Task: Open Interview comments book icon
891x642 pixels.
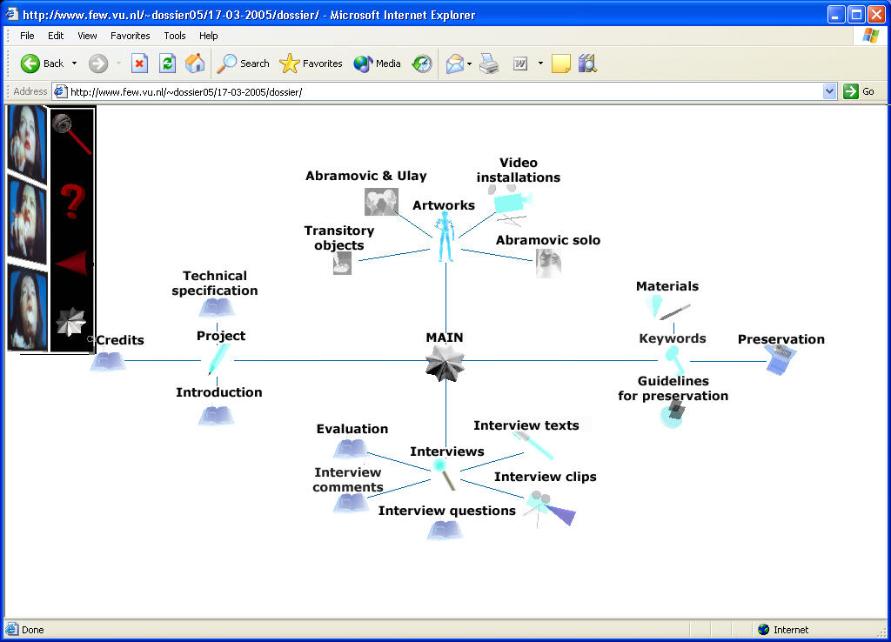Action: click(351, 504)
